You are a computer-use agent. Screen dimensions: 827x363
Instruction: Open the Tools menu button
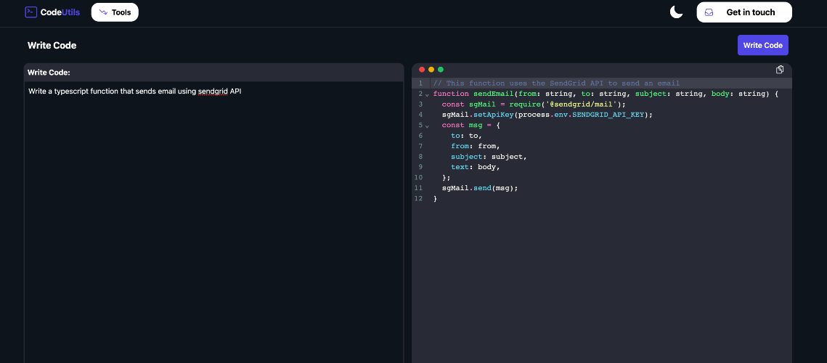click(x=115, y=12)
